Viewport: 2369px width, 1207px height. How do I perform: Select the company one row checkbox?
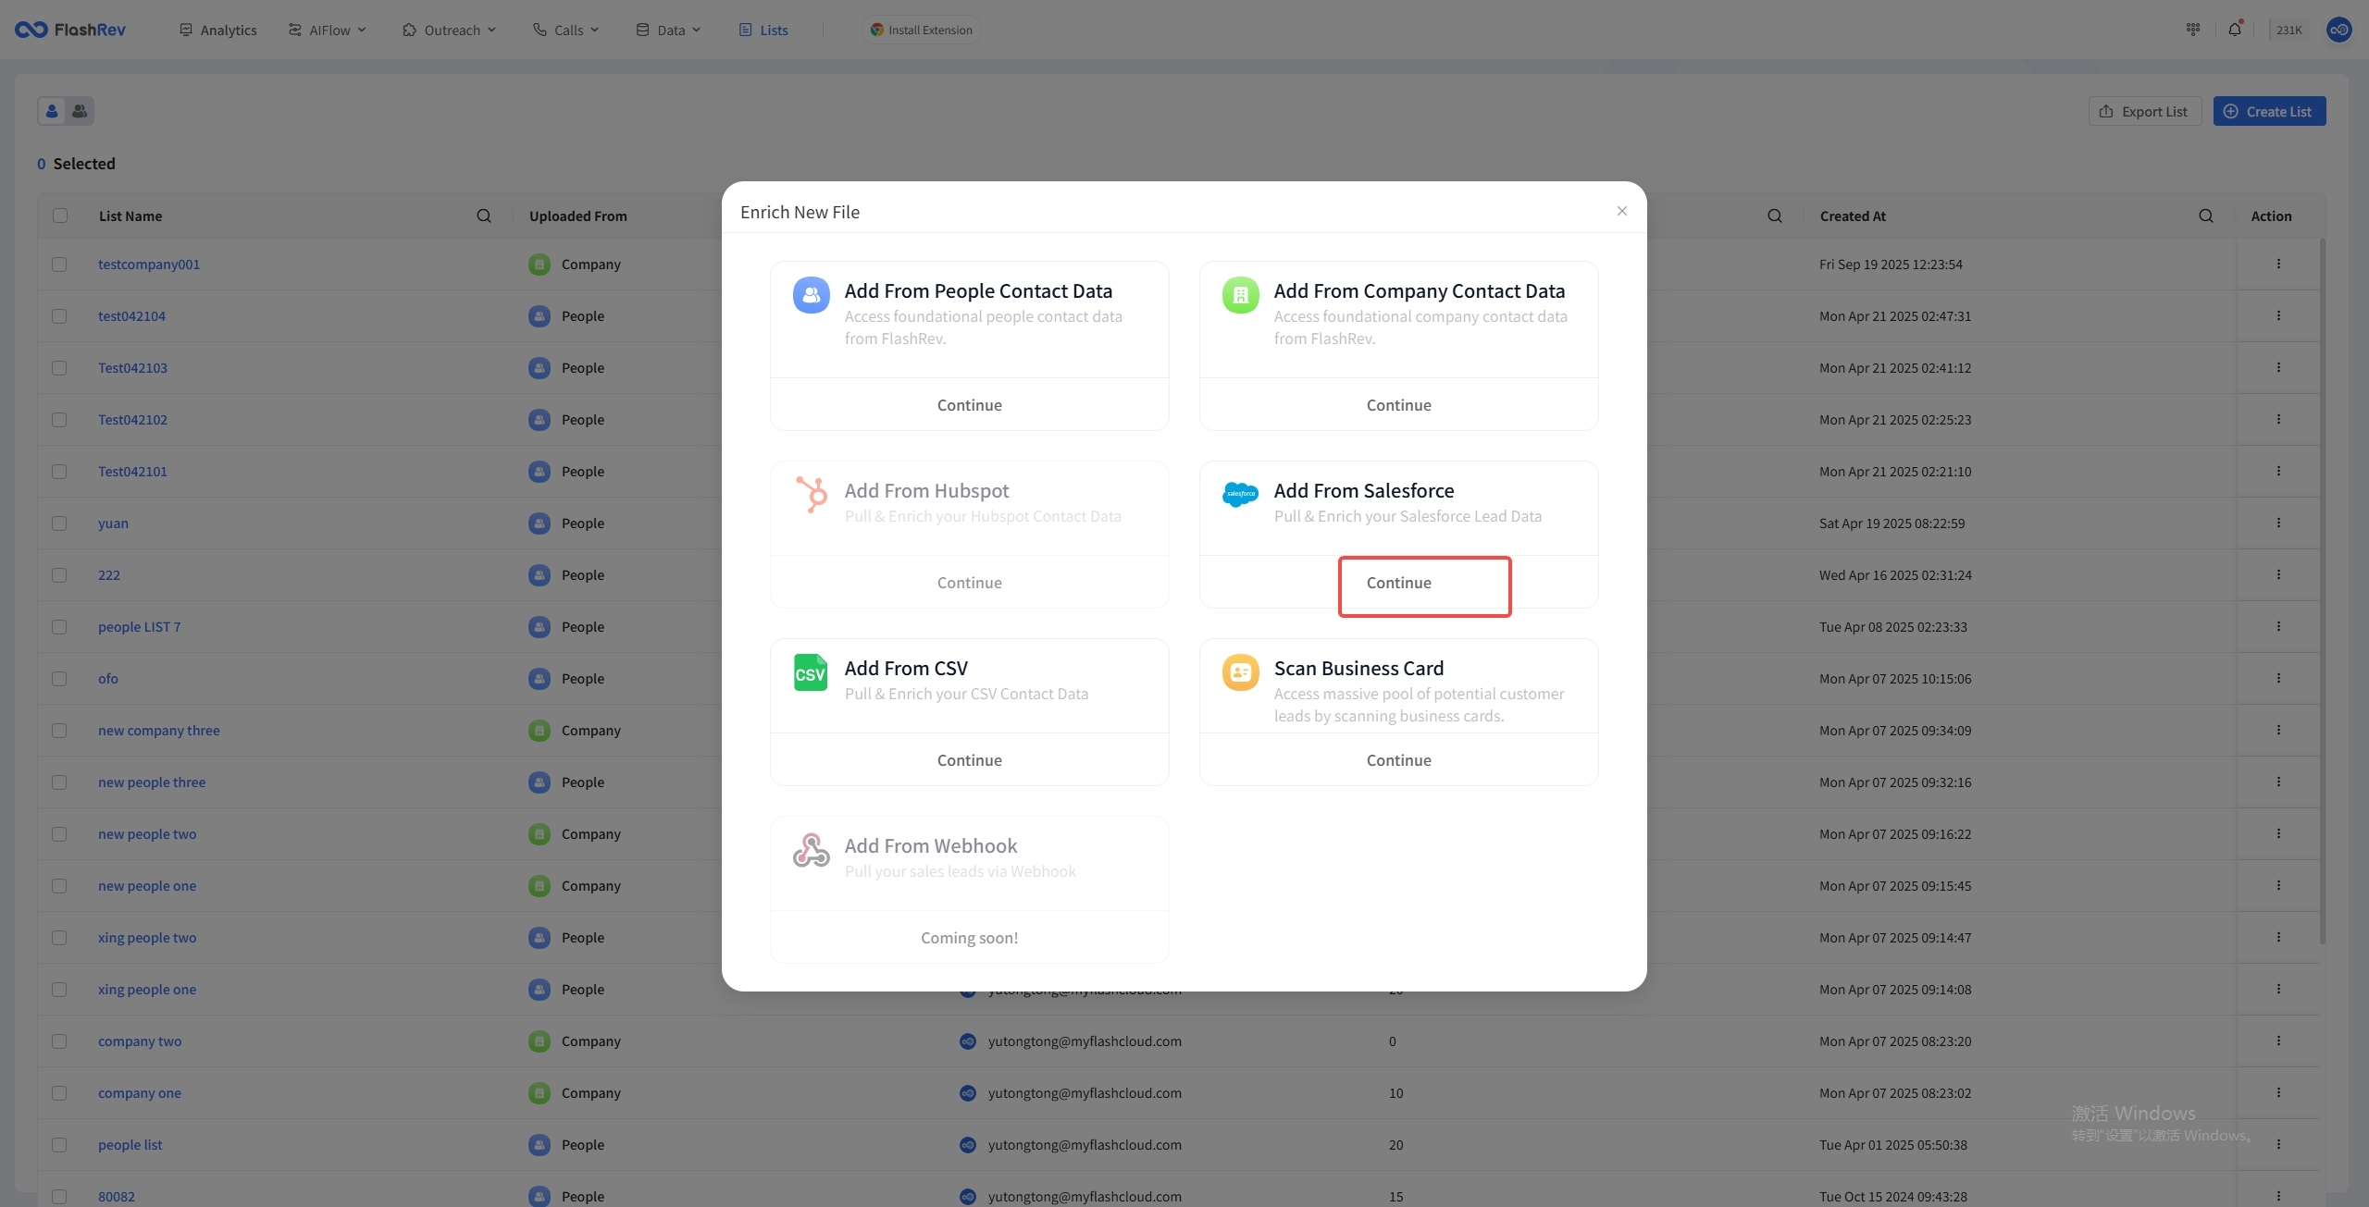click(x=59, y=1093)
